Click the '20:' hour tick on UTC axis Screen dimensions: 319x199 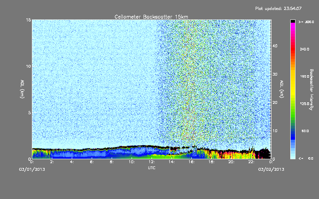pyautogui.click(x=232, y=162)
